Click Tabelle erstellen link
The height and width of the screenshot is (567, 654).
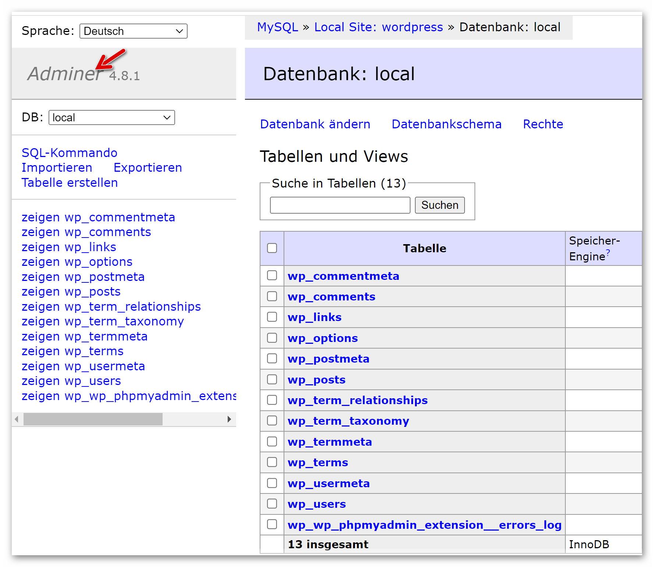point(70,183)
